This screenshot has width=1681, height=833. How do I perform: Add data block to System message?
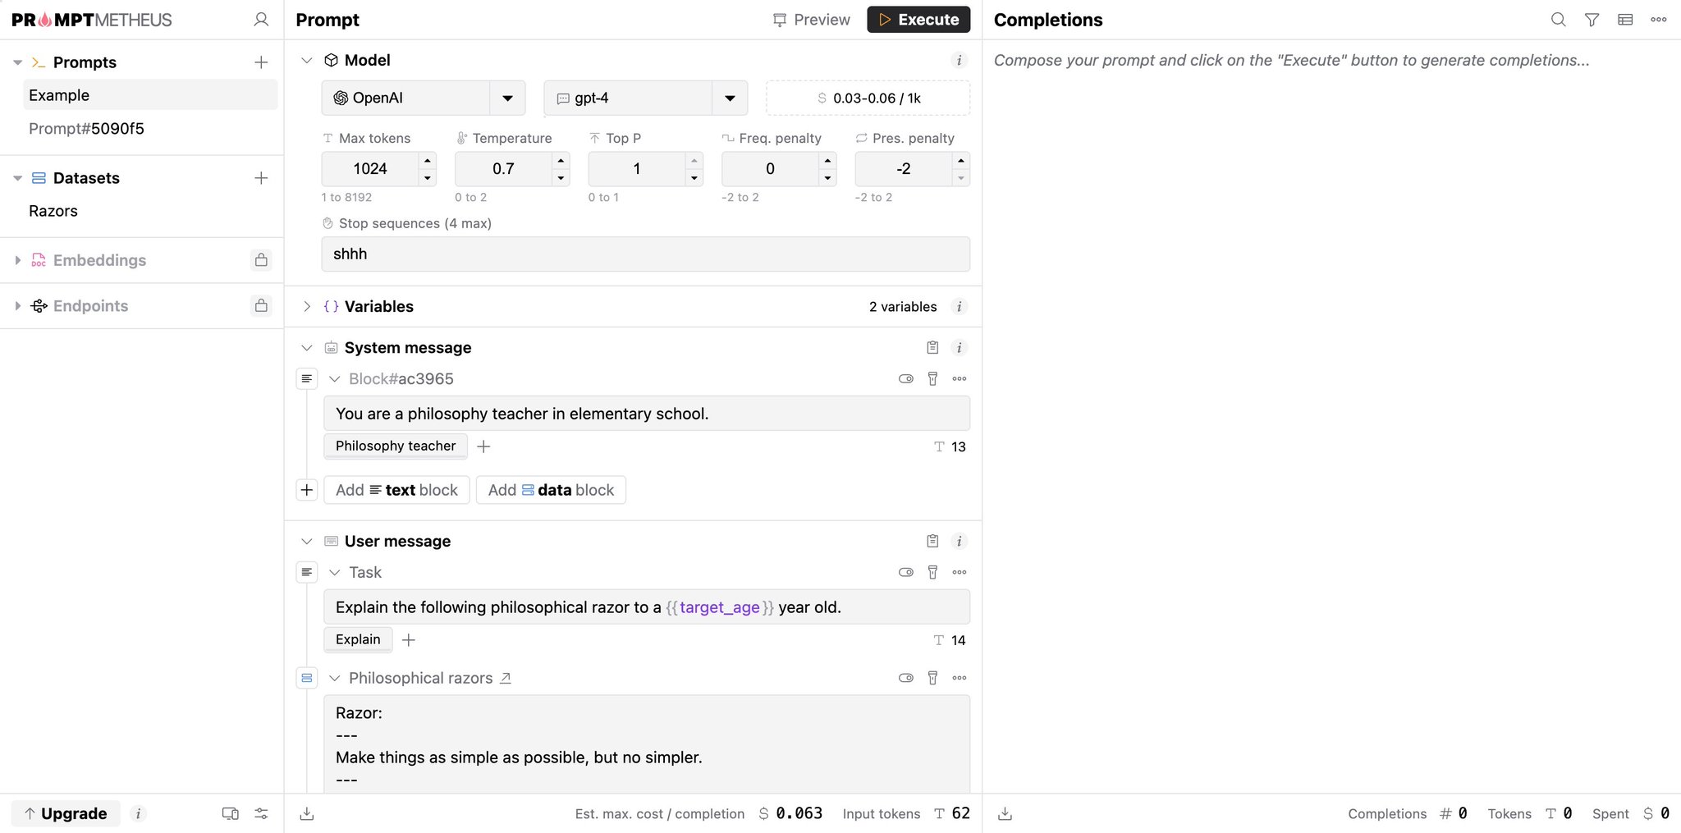point(551,490)
